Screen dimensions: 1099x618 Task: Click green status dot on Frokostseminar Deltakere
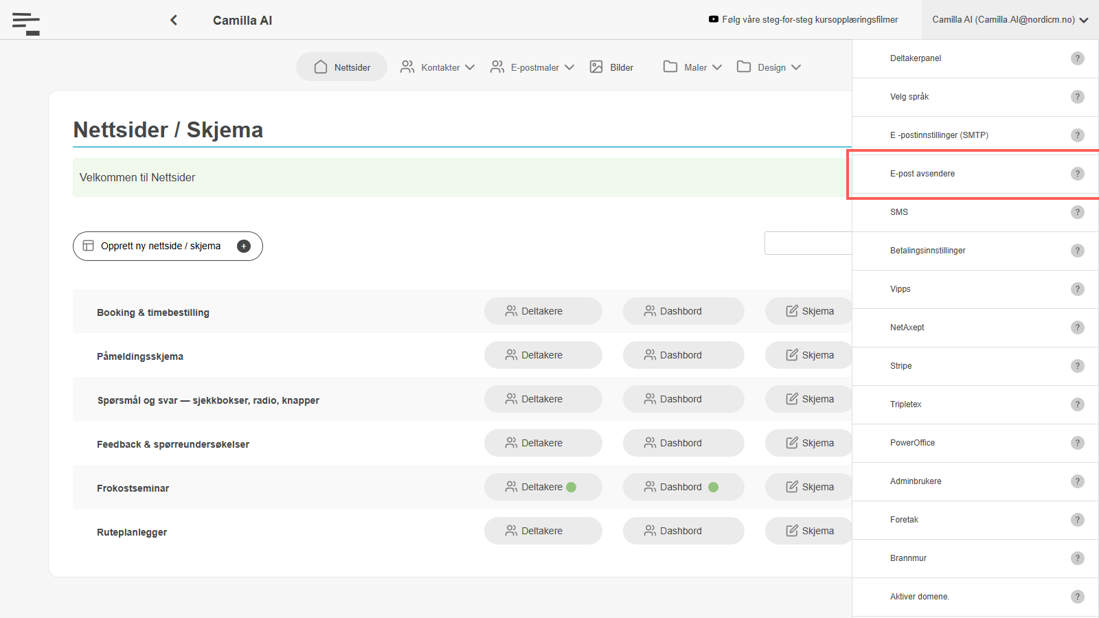pos(571,487)
